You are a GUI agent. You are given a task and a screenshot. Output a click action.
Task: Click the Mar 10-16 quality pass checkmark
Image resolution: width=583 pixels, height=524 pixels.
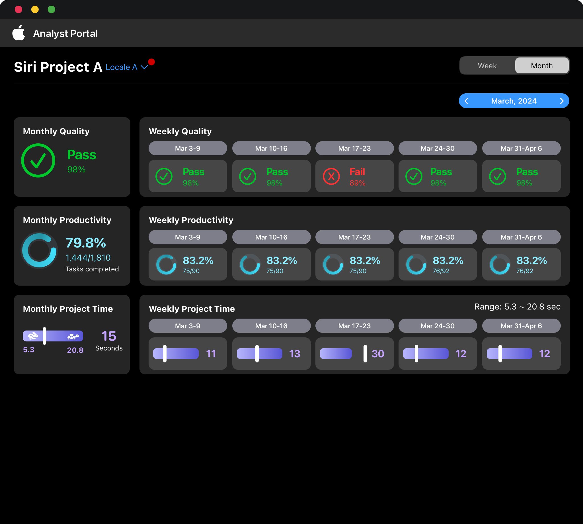coord(247,176)
